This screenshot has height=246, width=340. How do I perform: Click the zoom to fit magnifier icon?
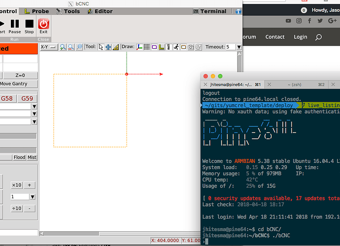pos(79,47)
